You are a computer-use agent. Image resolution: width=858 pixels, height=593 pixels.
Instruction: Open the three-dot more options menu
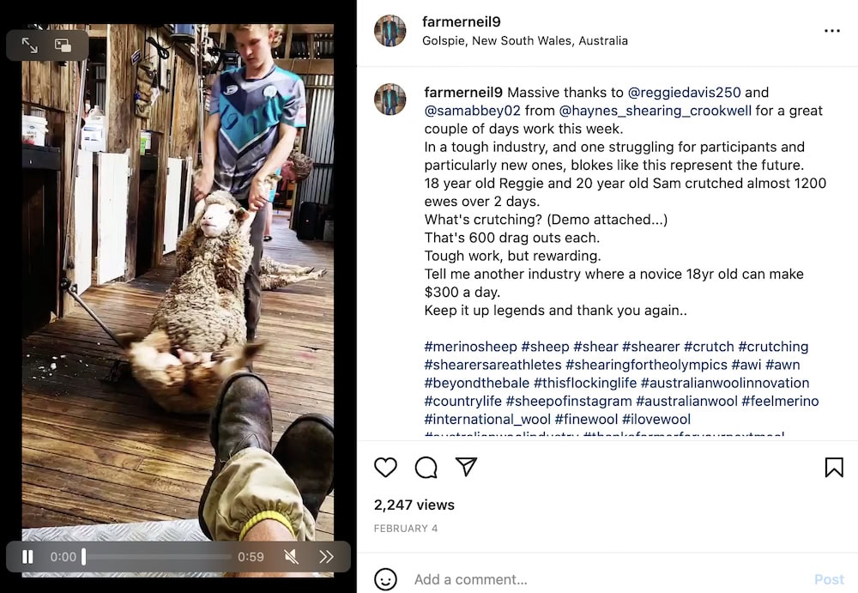pyautogui.click(x=831, y=31)
